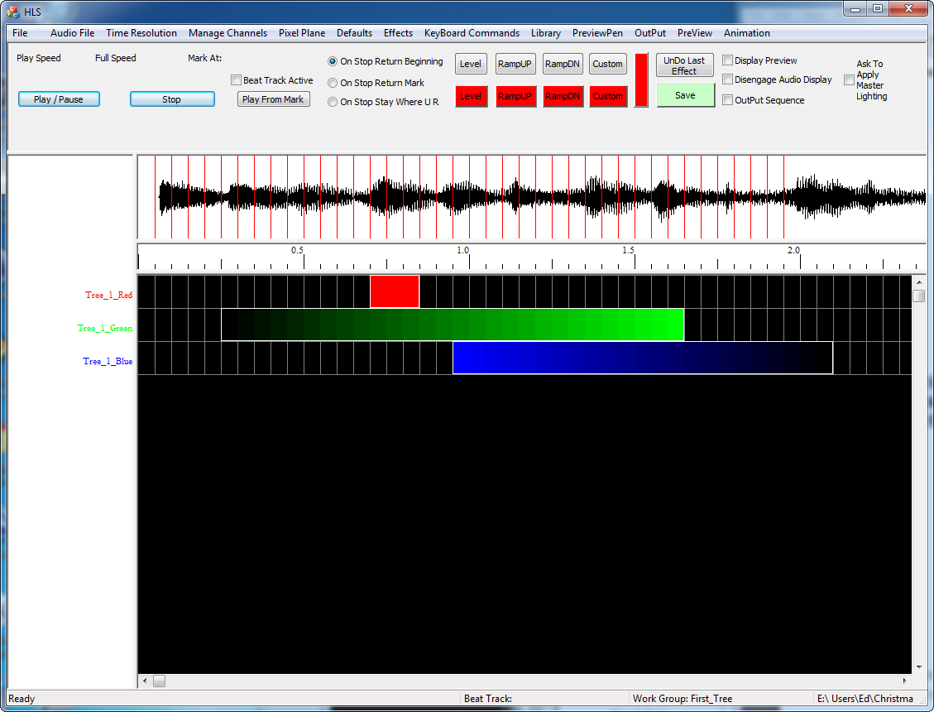The width and height of the screenshot is (934, 712).
Task: Select the red effect block on Tree_1_Red
Action: tap(395, 291)
